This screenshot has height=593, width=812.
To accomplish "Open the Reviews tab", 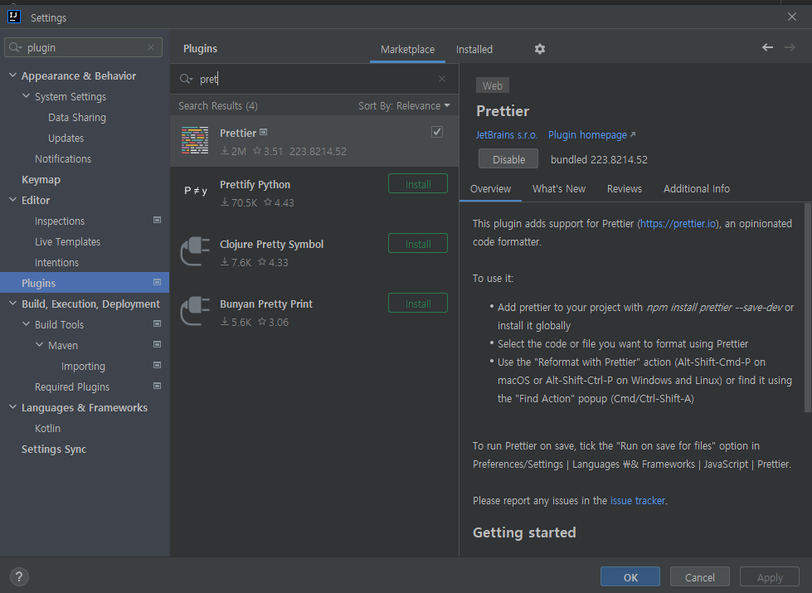I will point(624,188).
